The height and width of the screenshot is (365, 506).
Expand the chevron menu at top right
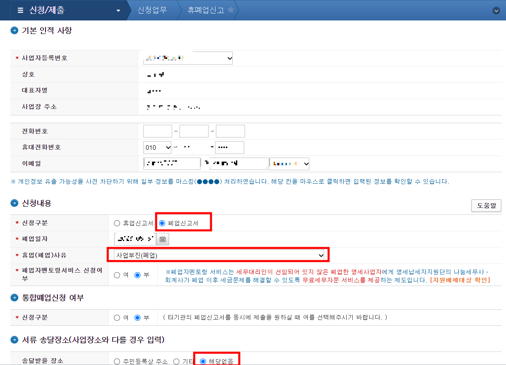click(497, 11)
